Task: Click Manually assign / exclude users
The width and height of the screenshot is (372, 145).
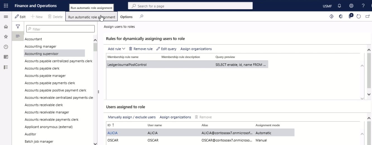Action: [x=132, y=117]
